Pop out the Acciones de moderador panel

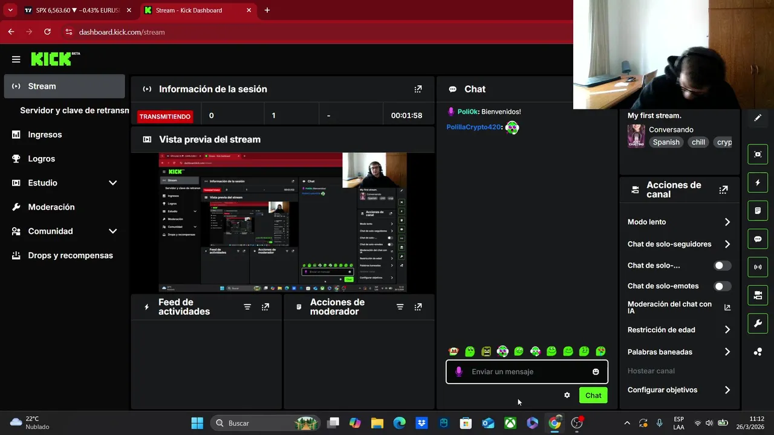pos(418,307)
